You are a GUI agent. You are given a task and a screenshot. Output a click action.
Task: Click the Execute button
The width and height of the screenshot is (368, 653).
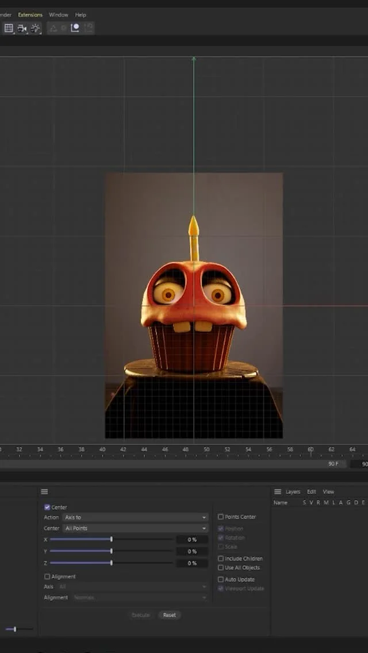click(x=140, y=615)
